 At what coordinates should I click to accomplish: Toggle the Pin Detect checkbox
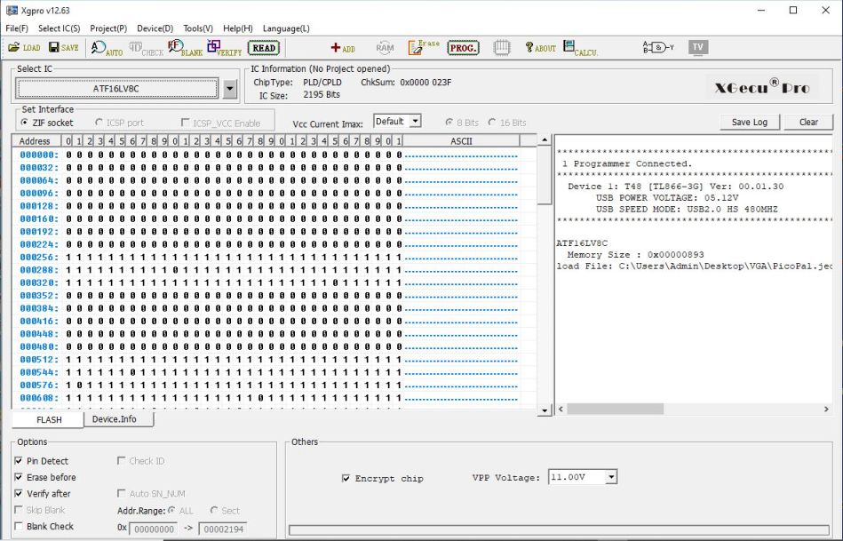[19, 461]
